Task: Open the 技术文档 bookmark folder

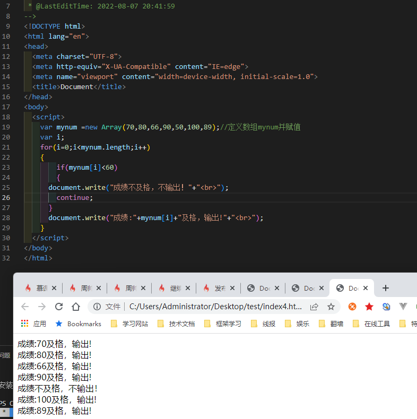Action: pyautogui.click(x=176, y=324)
